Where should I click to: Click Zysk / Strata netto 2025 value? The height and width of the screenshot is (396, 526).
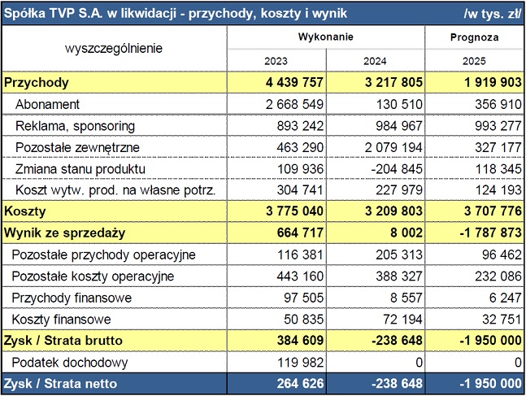(475, 384)
